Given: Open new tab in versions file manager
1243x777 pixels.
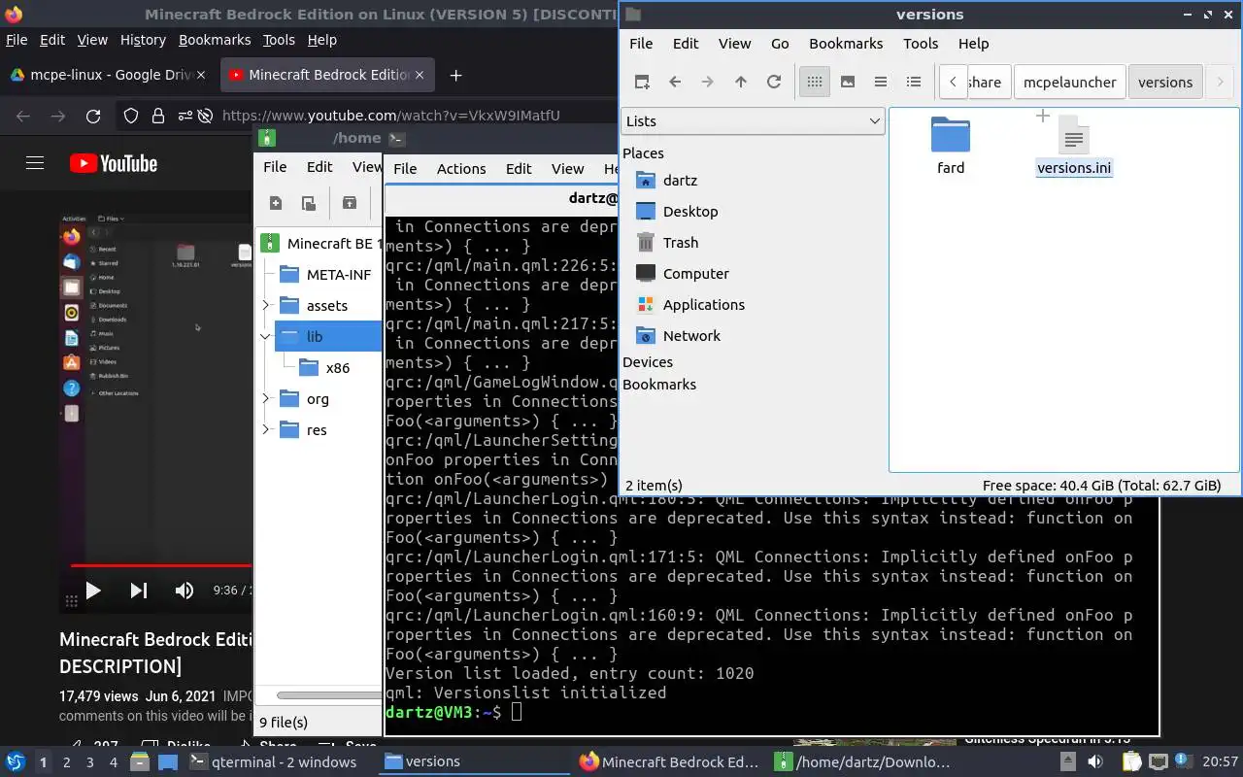Looking at the screenshot, I should [x=642, y=82].
